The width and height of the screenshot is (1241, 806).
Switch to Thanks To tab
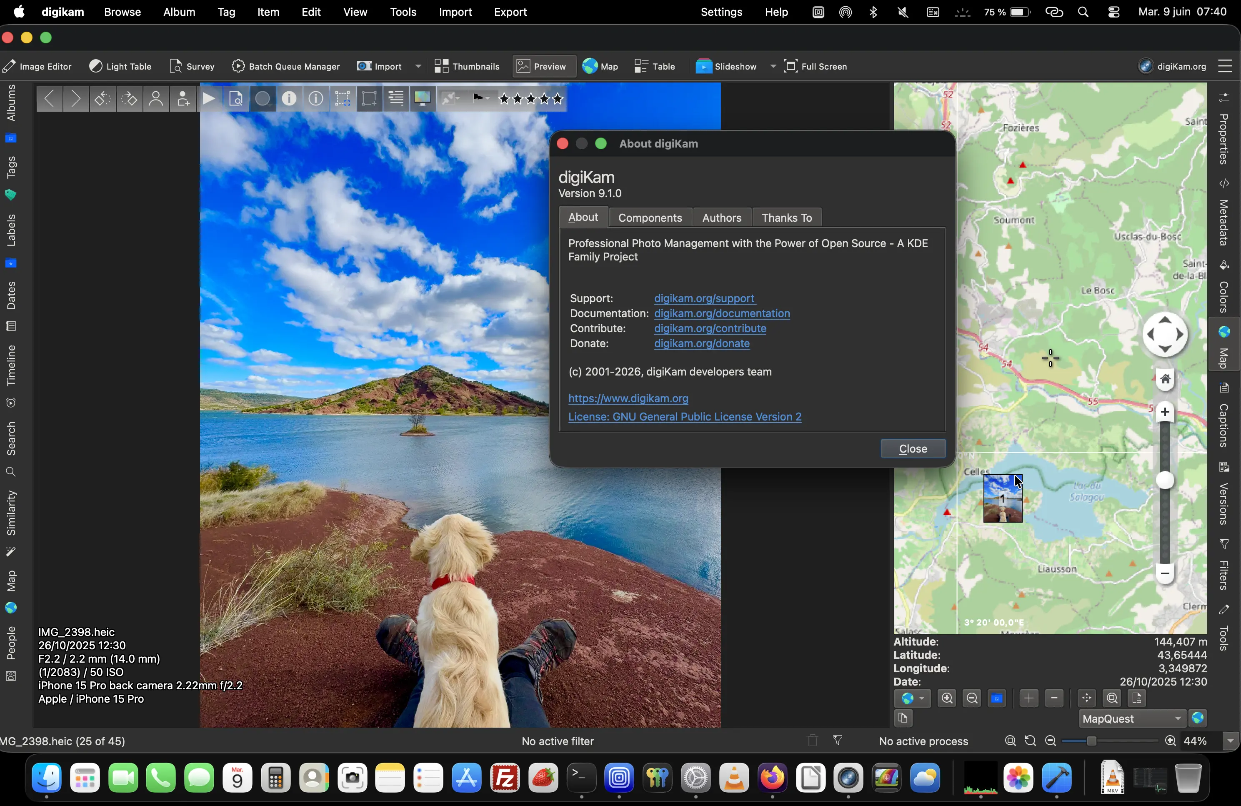pos(786,218)
